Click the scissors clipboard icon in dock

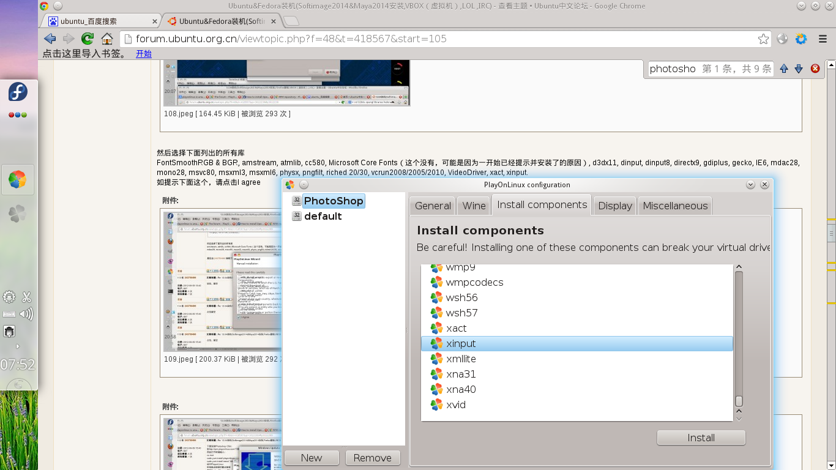(26, 297)
